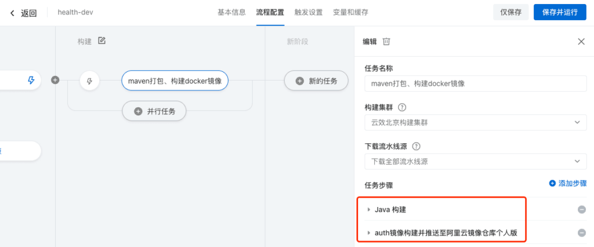Delete the task using trash icon next to 编辑
This screenshot has width=594, height=247.
click(386, 42)
